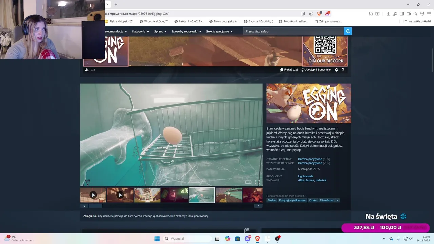Toggle reader mode icon in address bar
The image size is (434, 244).
pyautogui.click(x=303, y=14)
